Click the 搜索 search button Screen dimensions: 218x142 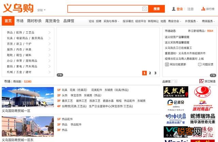click(157, 9)
